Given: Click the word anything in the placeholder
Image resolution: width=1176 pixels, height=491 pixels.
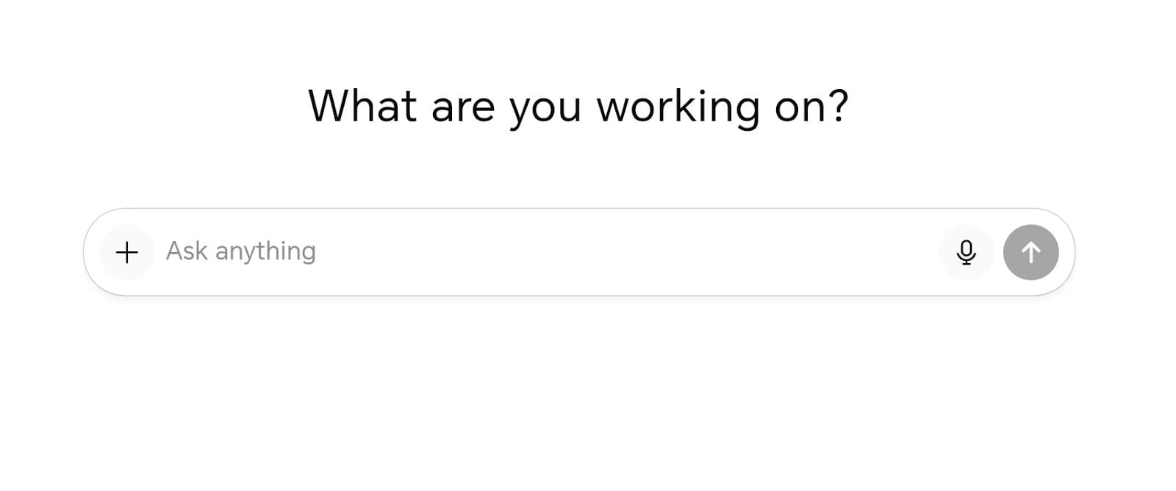Looking at the screenshot, I should (265, 251).
